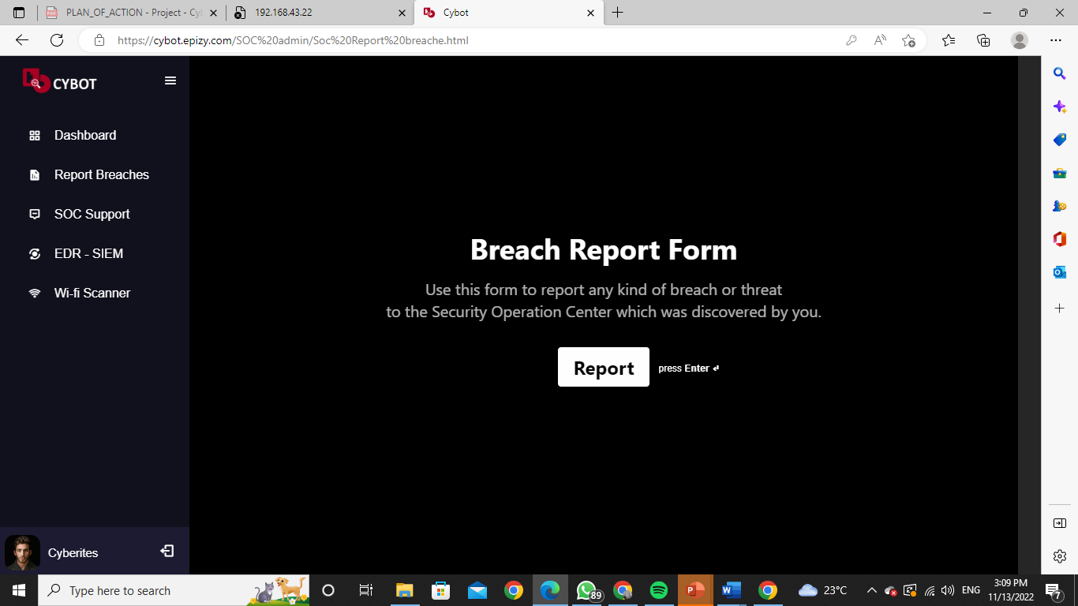The height and width of the screenshot is (606, 1078).
Task: Open Spotify from the taskbar
Action: [659, 590]
